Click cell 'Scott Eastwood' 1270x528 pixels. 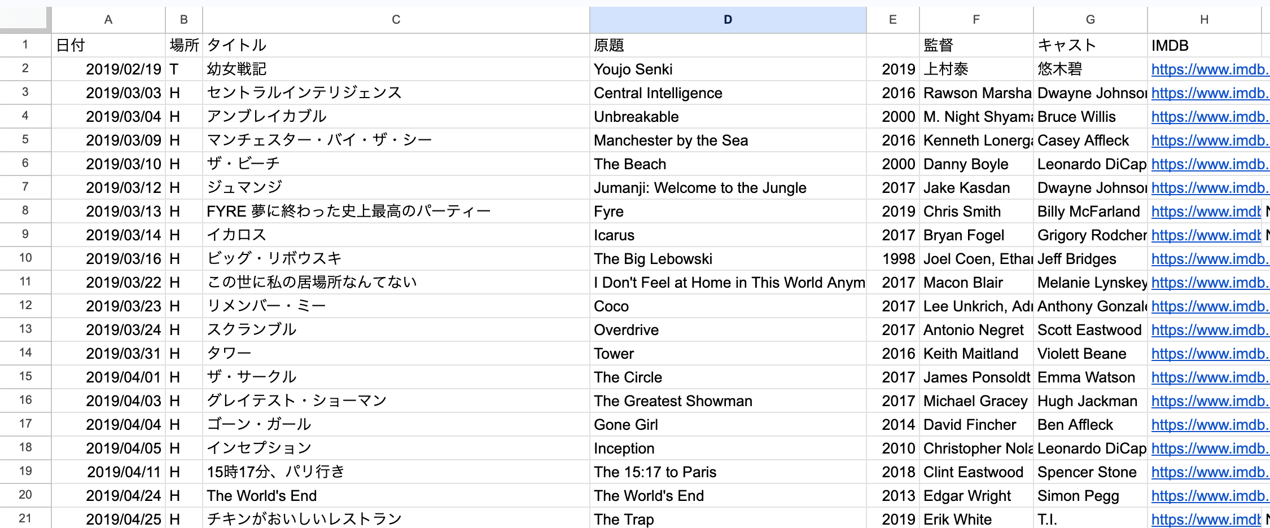point(1091,330)
